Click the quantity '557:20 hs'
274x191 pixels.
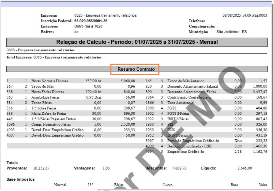click(94, 81)
